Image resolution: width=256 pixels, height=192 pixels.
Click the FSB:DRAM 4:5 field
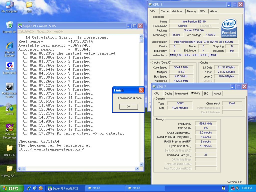coord(206,128)
